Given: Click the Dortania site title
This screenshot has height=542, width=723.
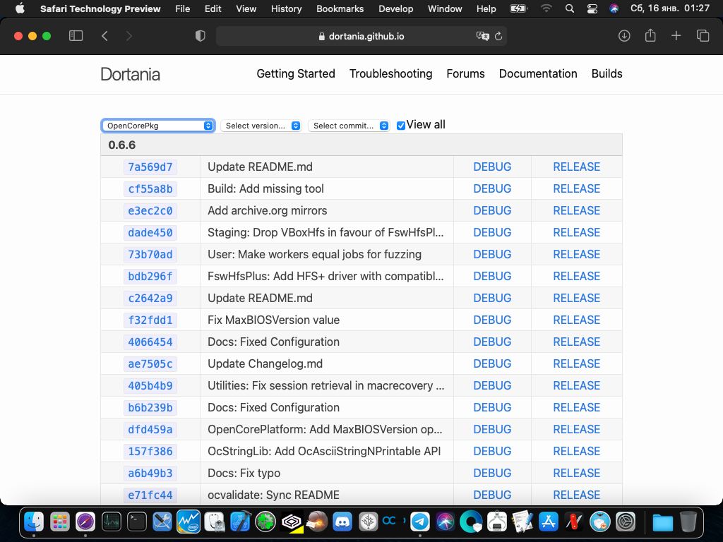Looking at the screenshot, I should click(130, 74).
